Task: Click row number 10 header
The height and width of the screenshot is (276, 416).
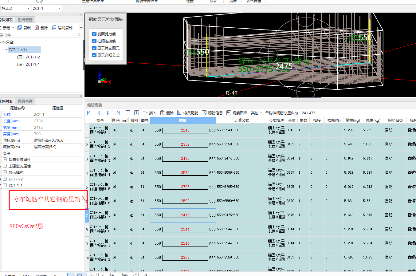Action: (87, 258)
